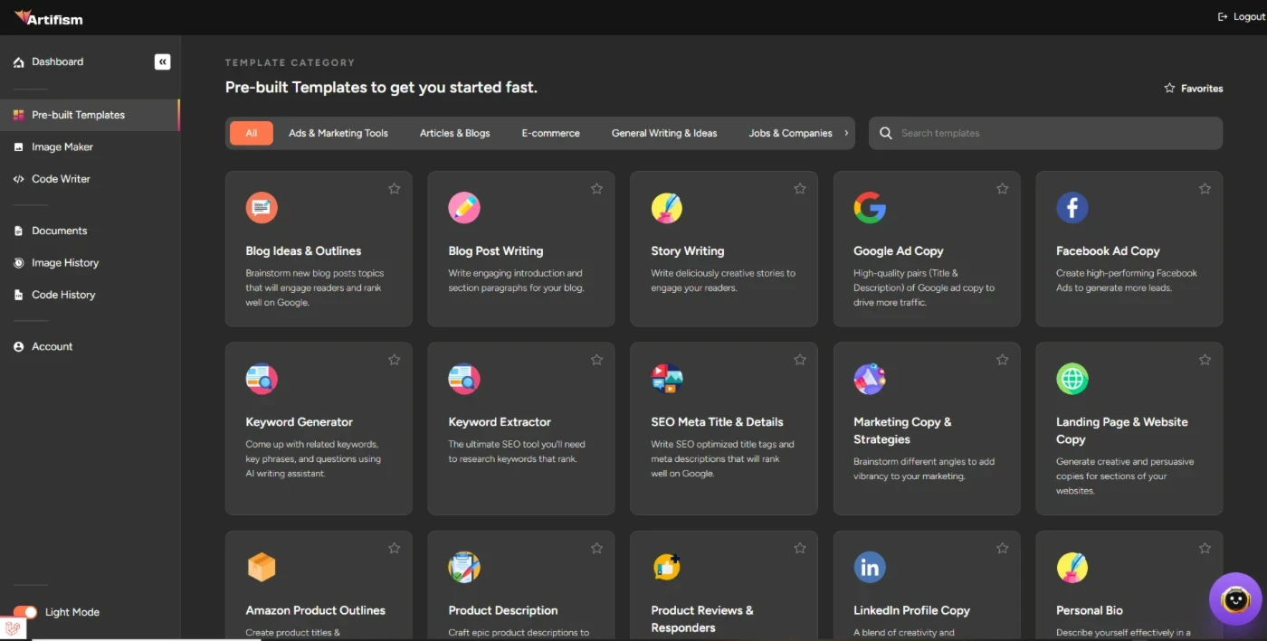Click the Google Ad Copy icon
Image resolution: width=1267 pixels, height=641 pixels.
tap(870, 208)
